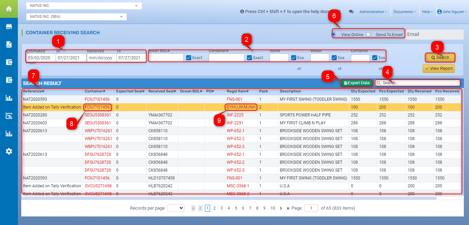
Task: Select the View Online radio option
Action: click(334, 34)
